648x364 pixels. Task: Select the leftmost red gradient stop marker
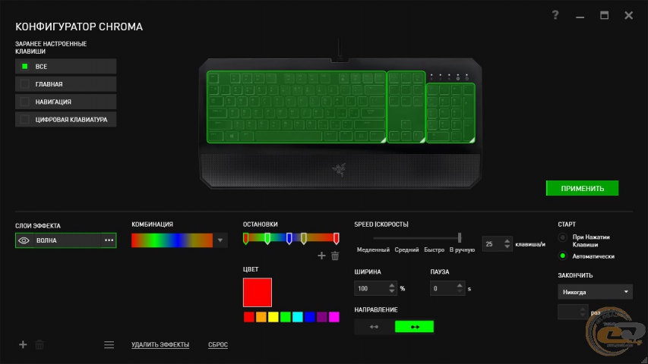click(x=246, y=239)
